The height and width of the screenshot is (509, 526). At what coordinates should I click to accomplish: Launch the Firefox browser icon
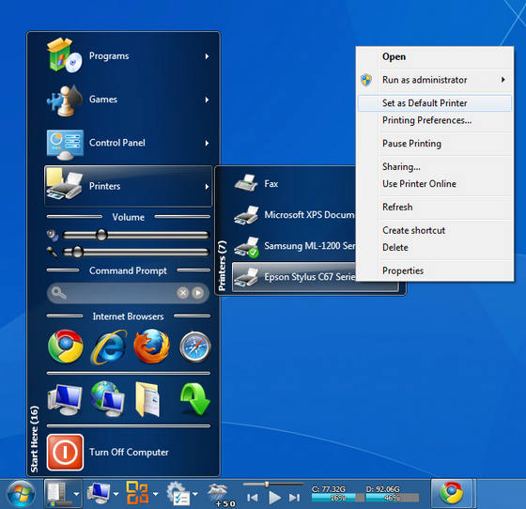pos(151,347)
